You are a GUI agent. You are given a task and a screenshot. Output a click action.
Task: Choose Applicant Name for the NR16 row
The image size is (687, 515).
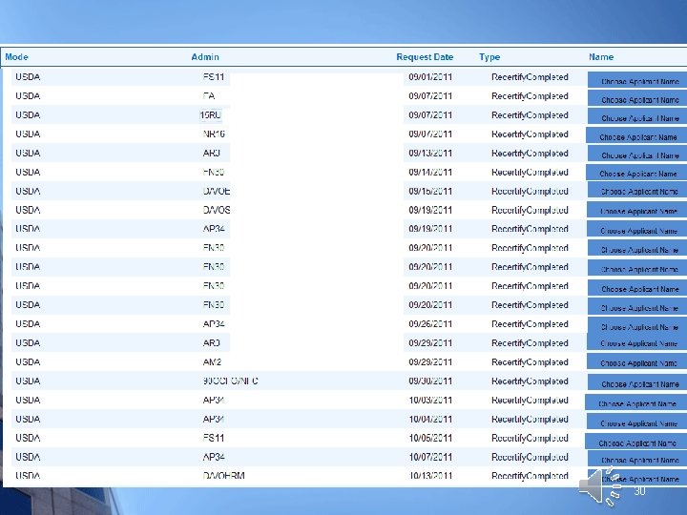click(636, 135)
